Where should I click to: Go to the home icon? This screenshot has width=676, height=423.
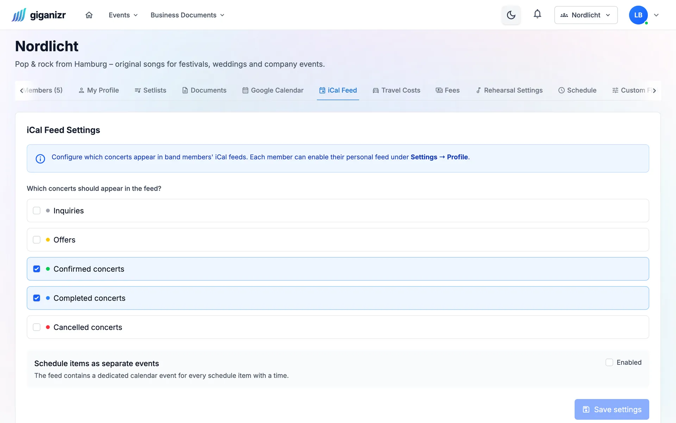89,15
